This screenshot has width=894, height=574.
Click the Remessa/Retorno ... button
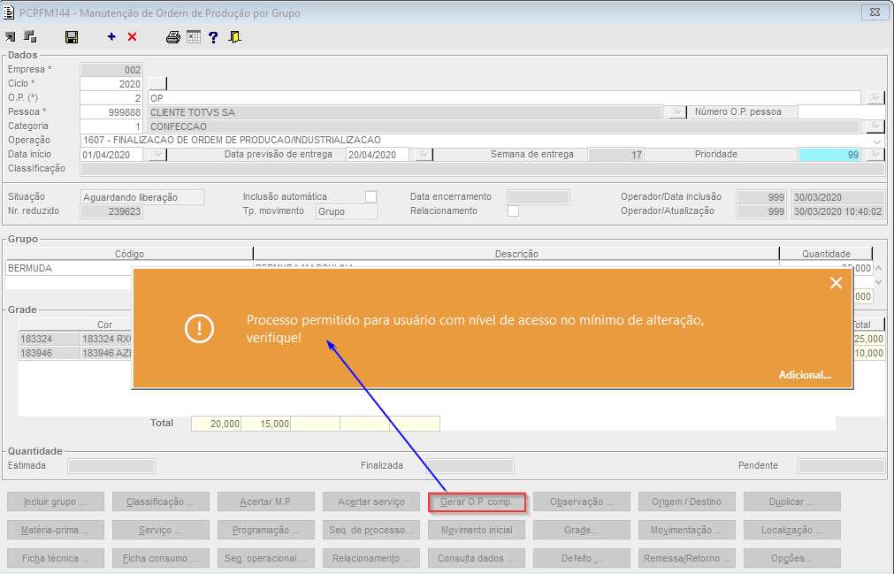click(x=687, y=558)
